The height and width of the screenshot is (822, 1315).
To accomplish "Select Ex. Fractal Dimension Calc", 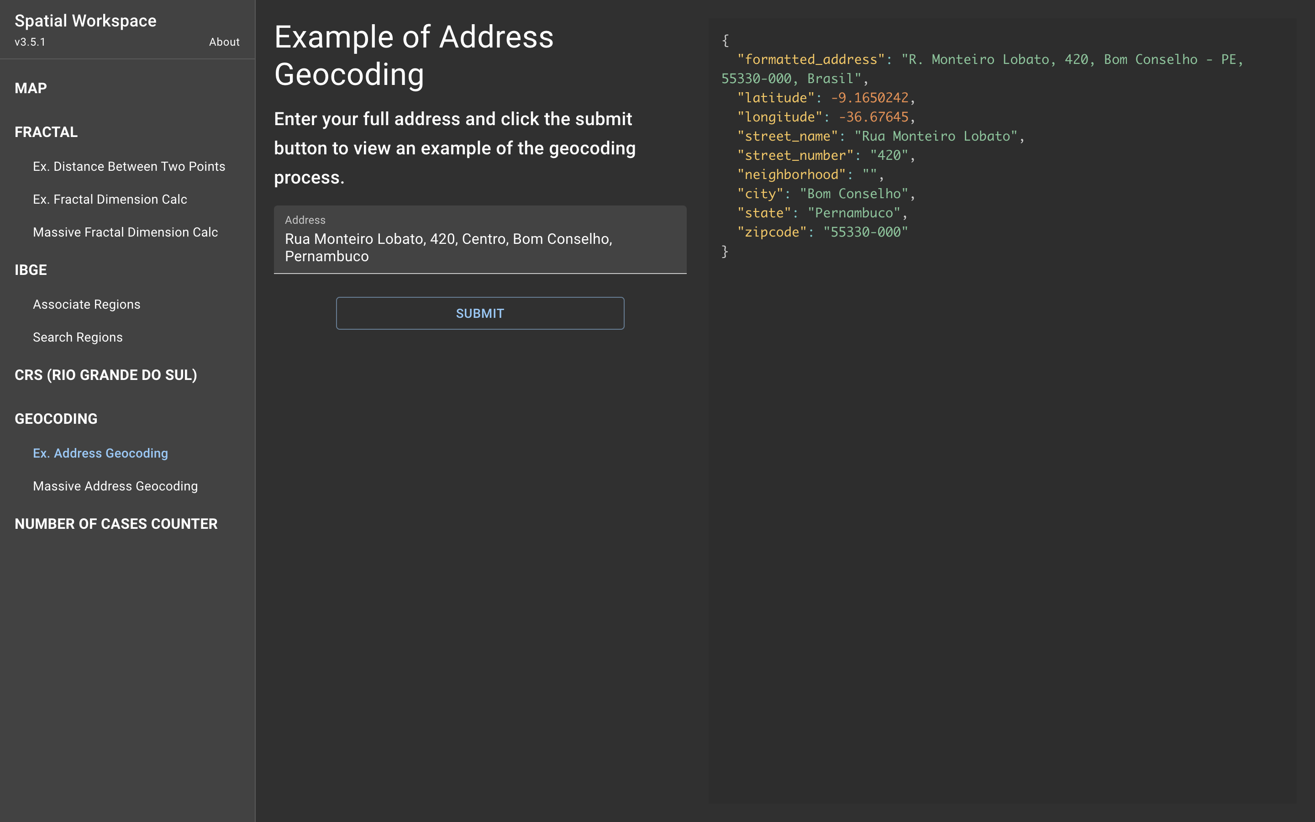I will pyautogui.click(x=110, y=200).
